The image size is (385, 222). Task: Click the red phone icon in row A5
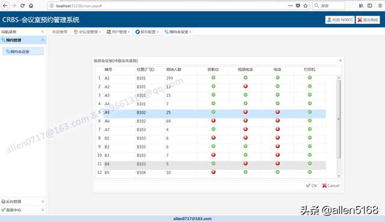(277, 112)
